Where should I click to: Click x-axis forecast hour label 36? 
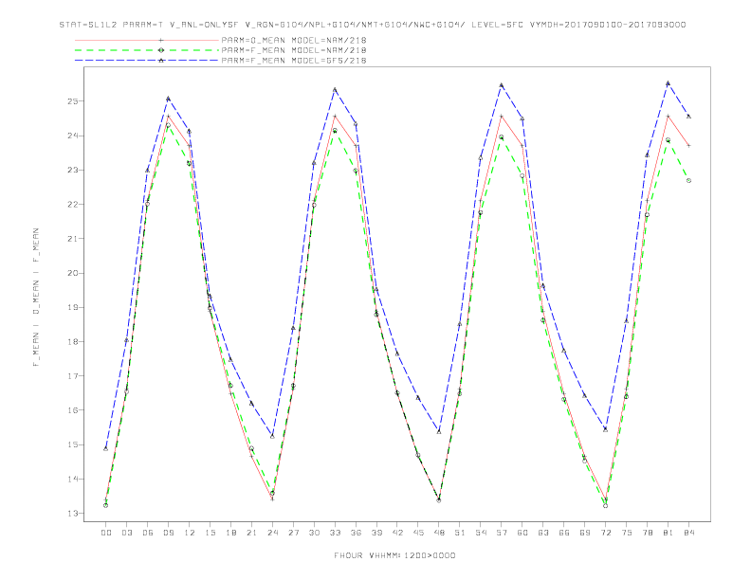pyautogui.click(x=356, y=533)
